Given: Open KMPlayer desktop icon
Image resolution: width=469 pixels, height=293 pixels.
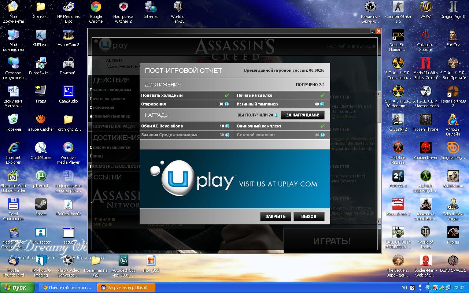Looking at the screenshot, I should click(x=41, y=38).
